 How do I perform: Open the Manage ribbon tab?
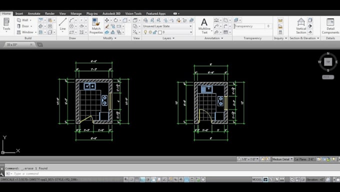click(x=76, y=13)
